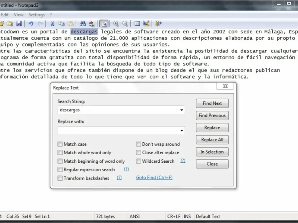Screen dimensions: 298x223
Task: Click CR+LF line ending in status bar
Action: pos(174,217)
